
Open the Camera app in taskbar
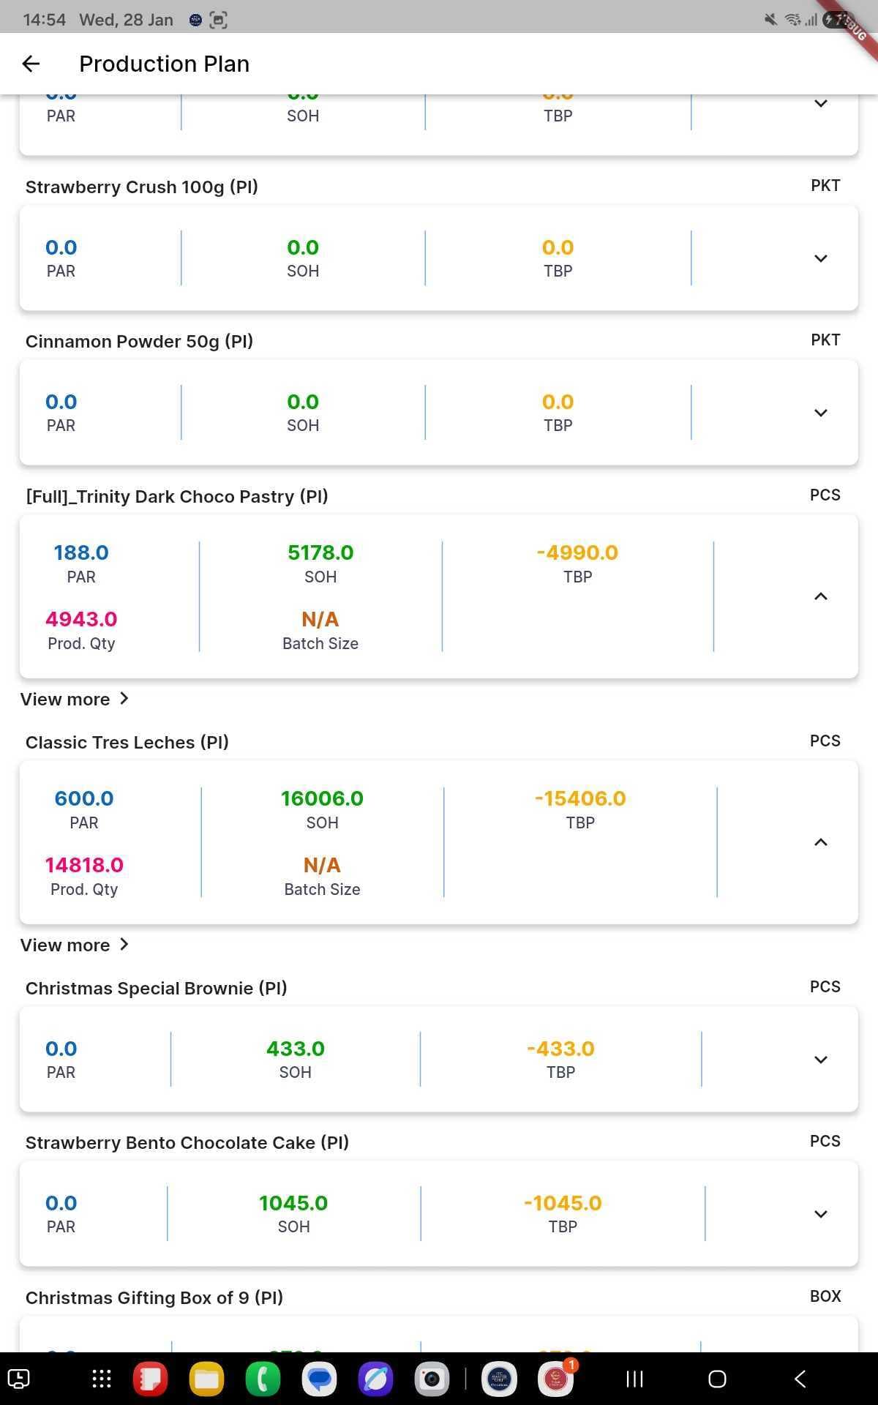(432, 1379)
